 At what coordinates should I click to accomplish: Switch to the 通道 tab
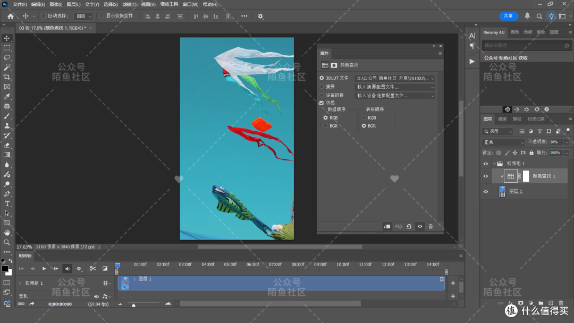[502, 119]
